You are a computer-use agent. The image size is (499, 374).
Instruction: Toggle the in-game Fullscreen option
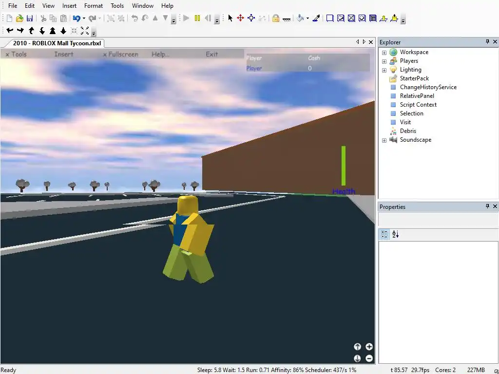121,55
